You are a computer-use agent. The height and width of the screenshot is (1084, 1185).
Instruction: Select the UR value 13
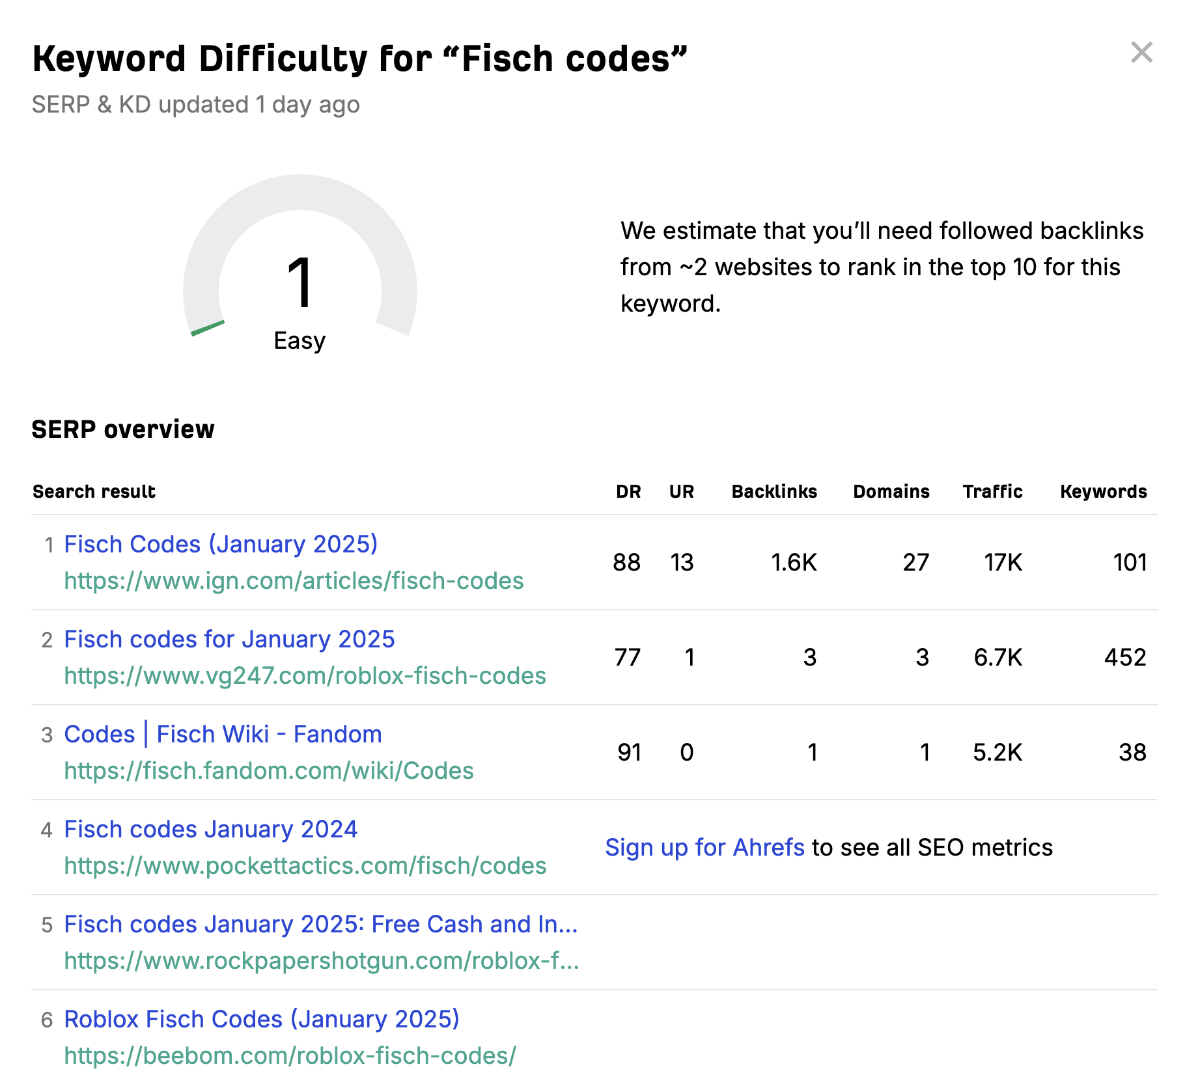682,562
